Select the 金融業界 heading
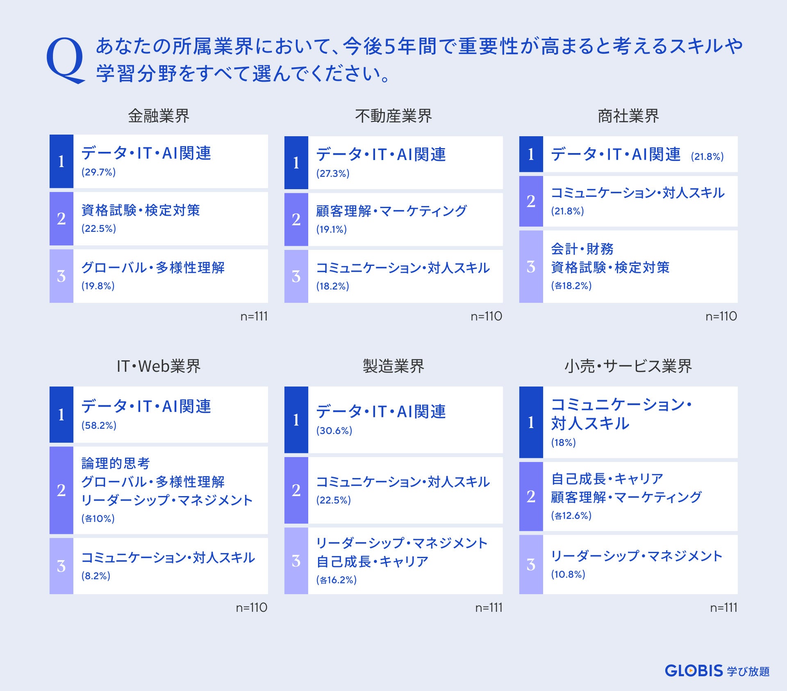Image resolution: width=787 pixels, height=691 pixels. [x=159, y=116]
